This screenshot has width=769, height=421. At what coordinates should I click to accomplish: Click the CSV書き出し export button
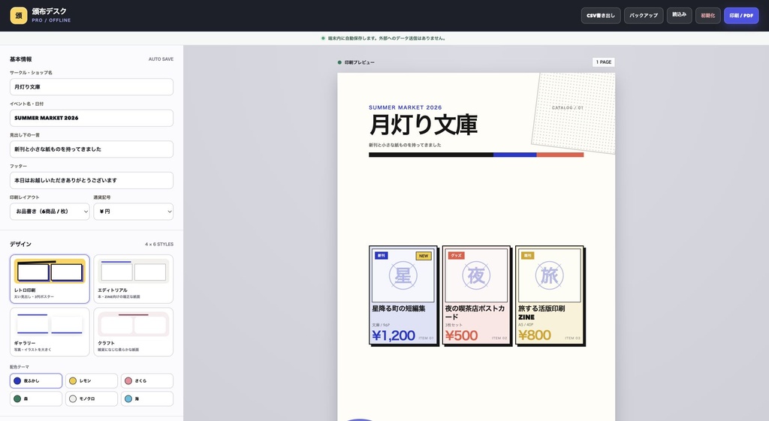click(601, 15)
